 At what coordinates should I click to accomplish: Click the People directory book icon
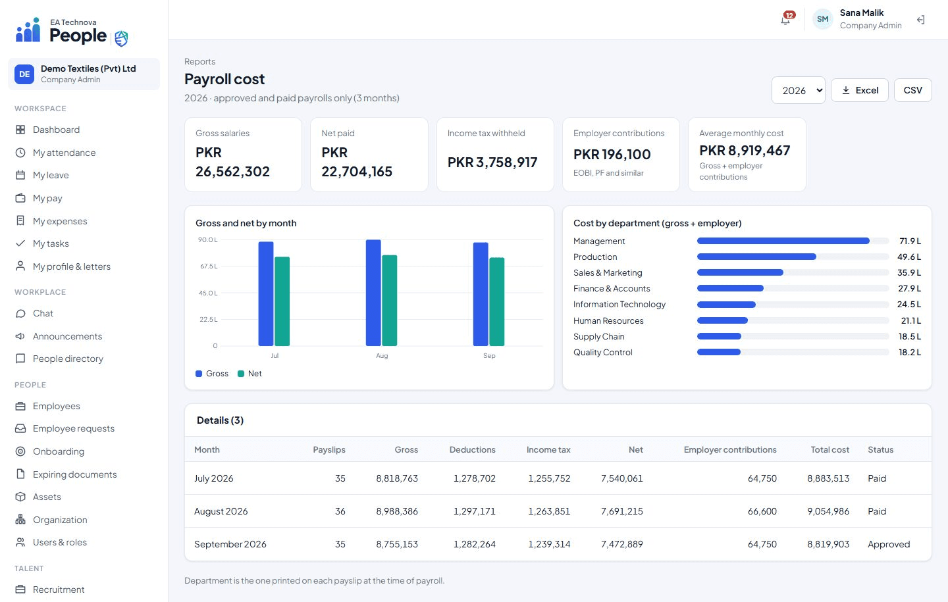tap(20, 359)
